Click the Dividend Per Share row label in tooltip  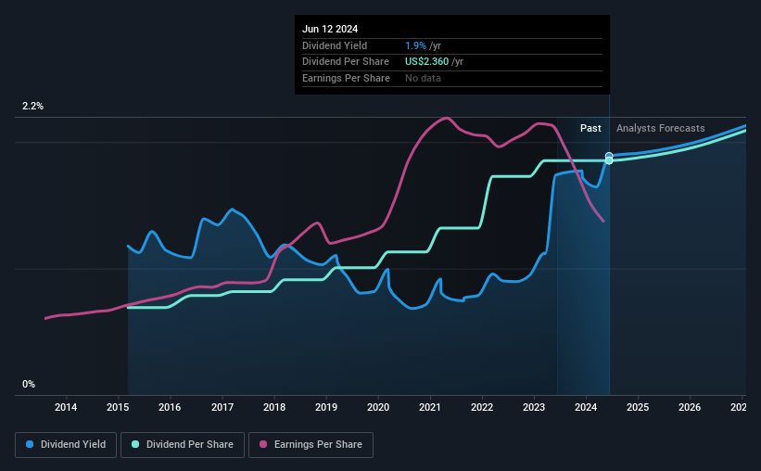click(x=346, y=62)
